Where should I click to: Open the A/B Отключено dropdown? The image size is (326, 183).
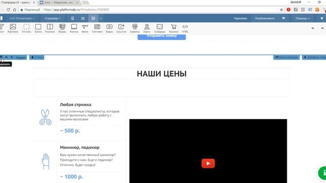click(x=22, y=18)
